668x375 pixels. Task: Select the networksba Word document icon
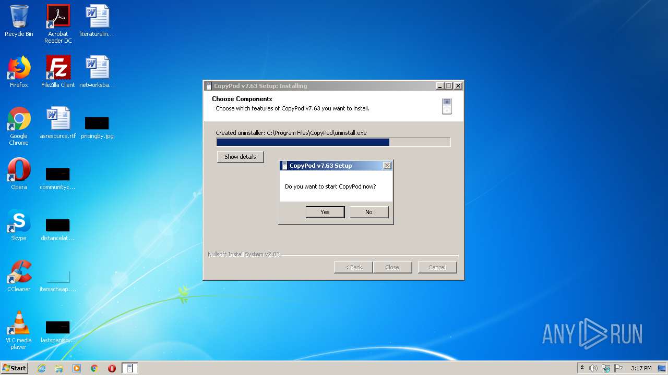[97, 72]
